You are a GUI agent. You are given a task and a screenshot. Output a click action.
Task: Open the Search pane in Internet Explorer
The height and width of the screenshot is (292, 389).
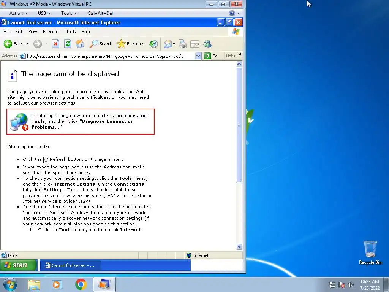pos(101,44)
